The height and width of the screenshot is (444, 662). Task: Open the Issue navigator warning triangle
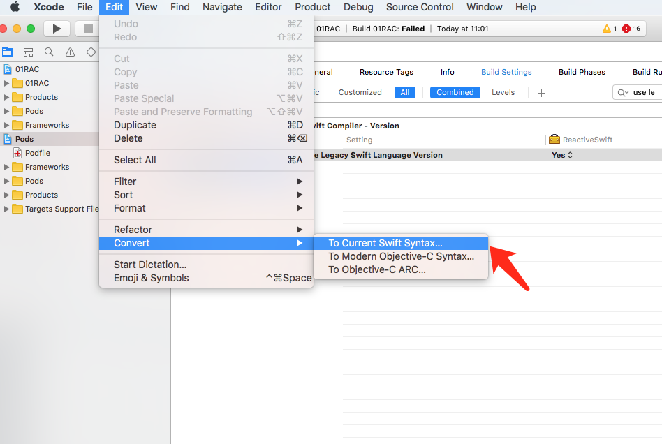69,52
